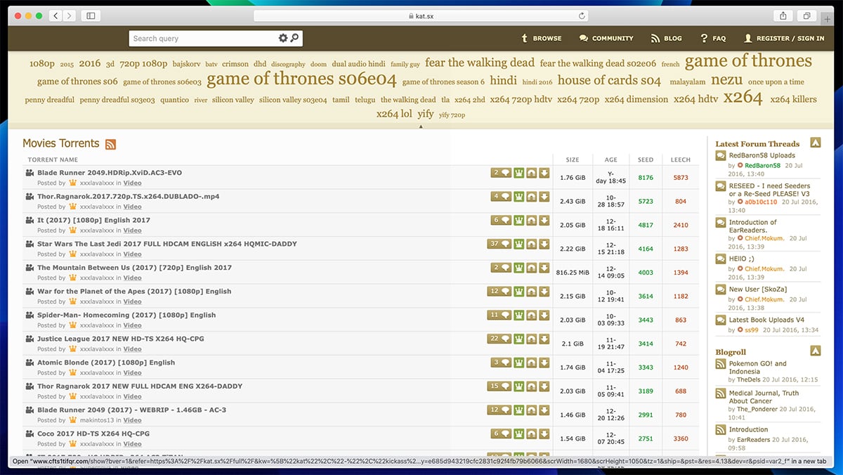The width and height of the screenshot is (843, 475).
Task: Download the Atomic Blonde (2017) torrent file
Action: click(544, 363)
